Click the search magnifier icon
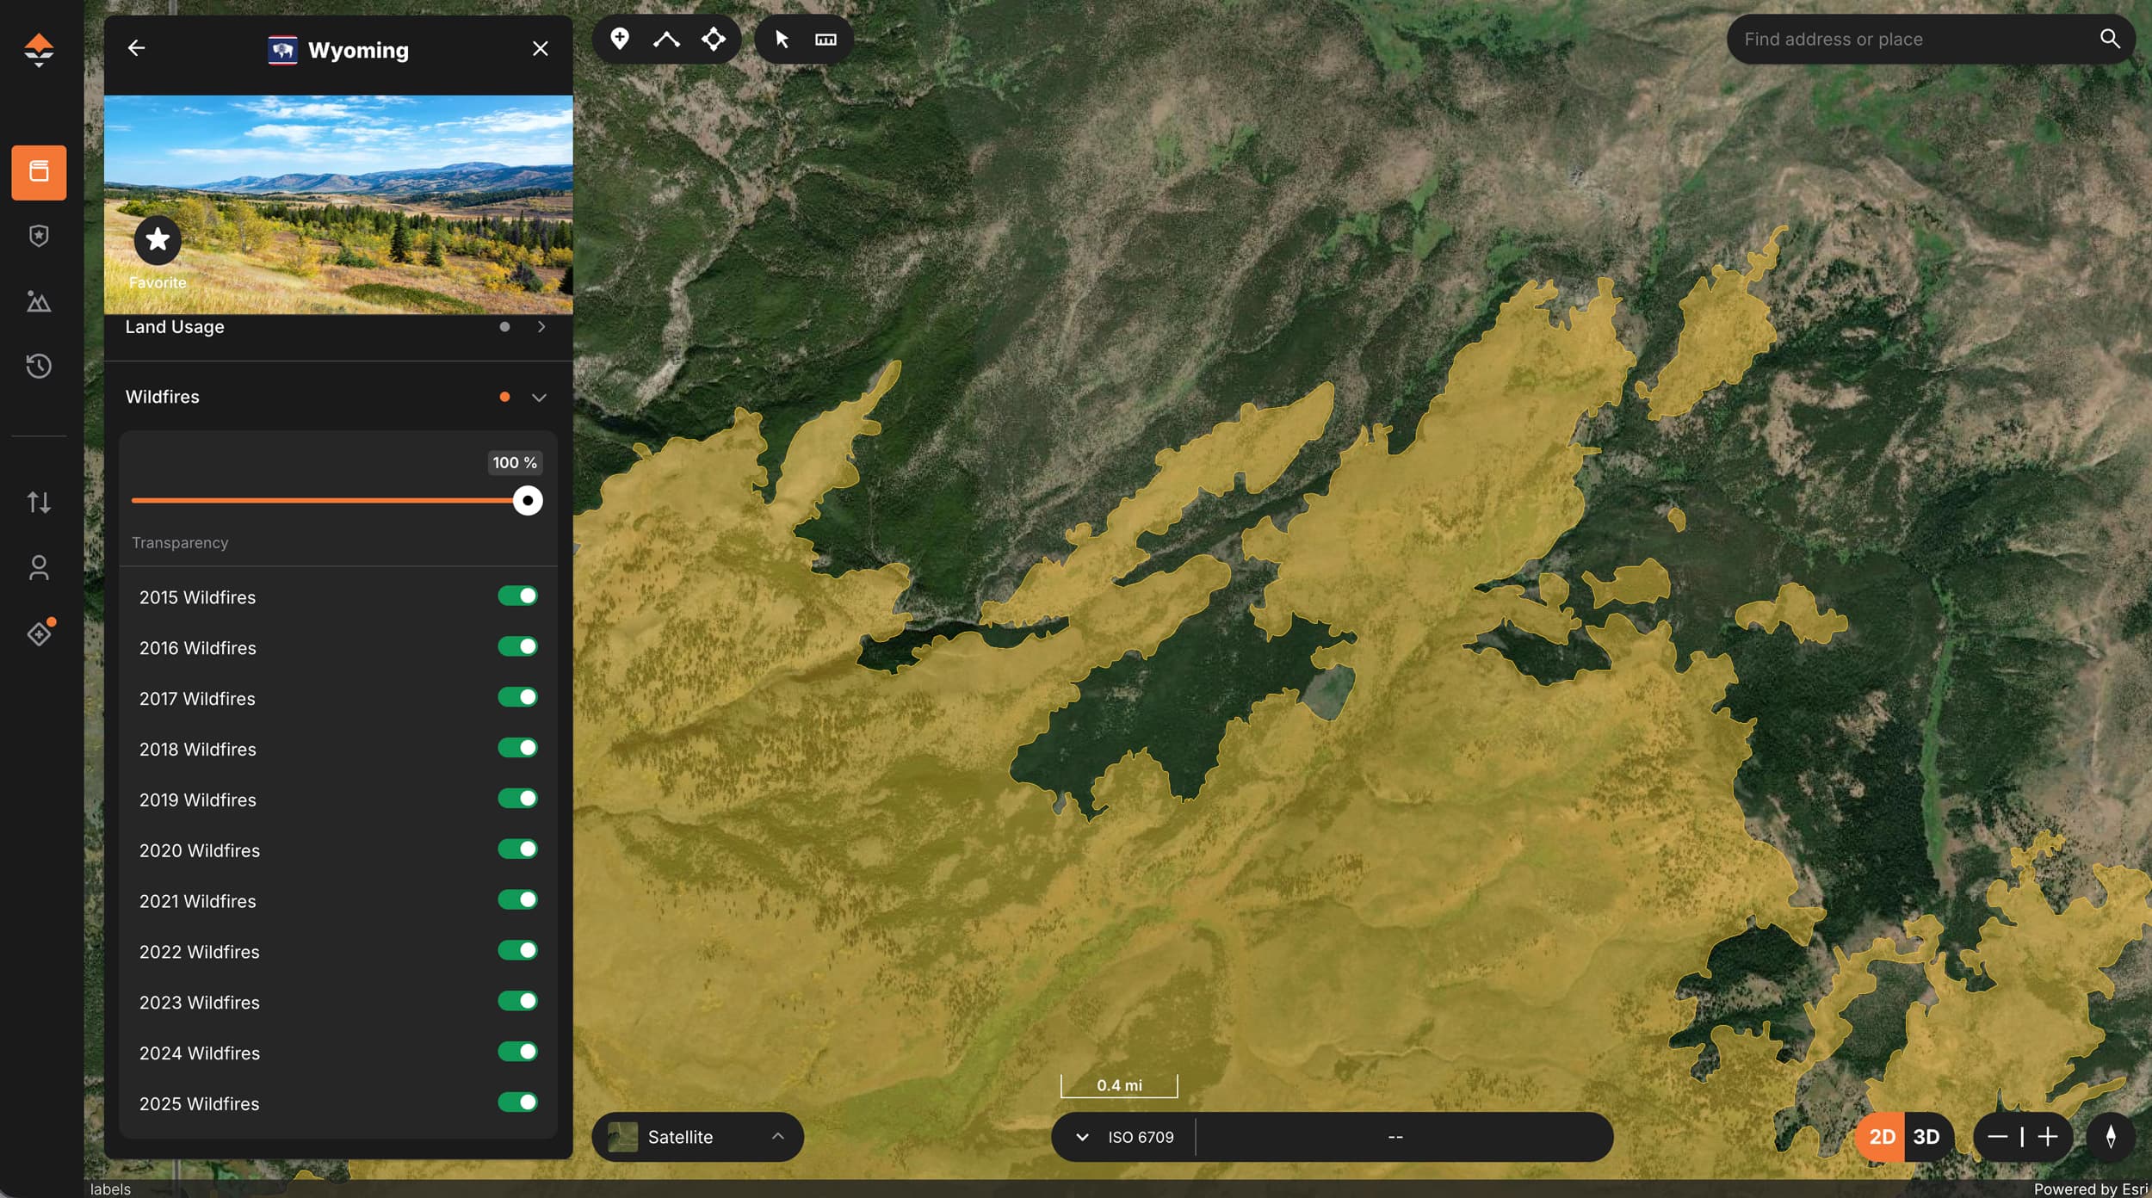This screenshot has height=1198, width=2152. (x=2110, y=39)
